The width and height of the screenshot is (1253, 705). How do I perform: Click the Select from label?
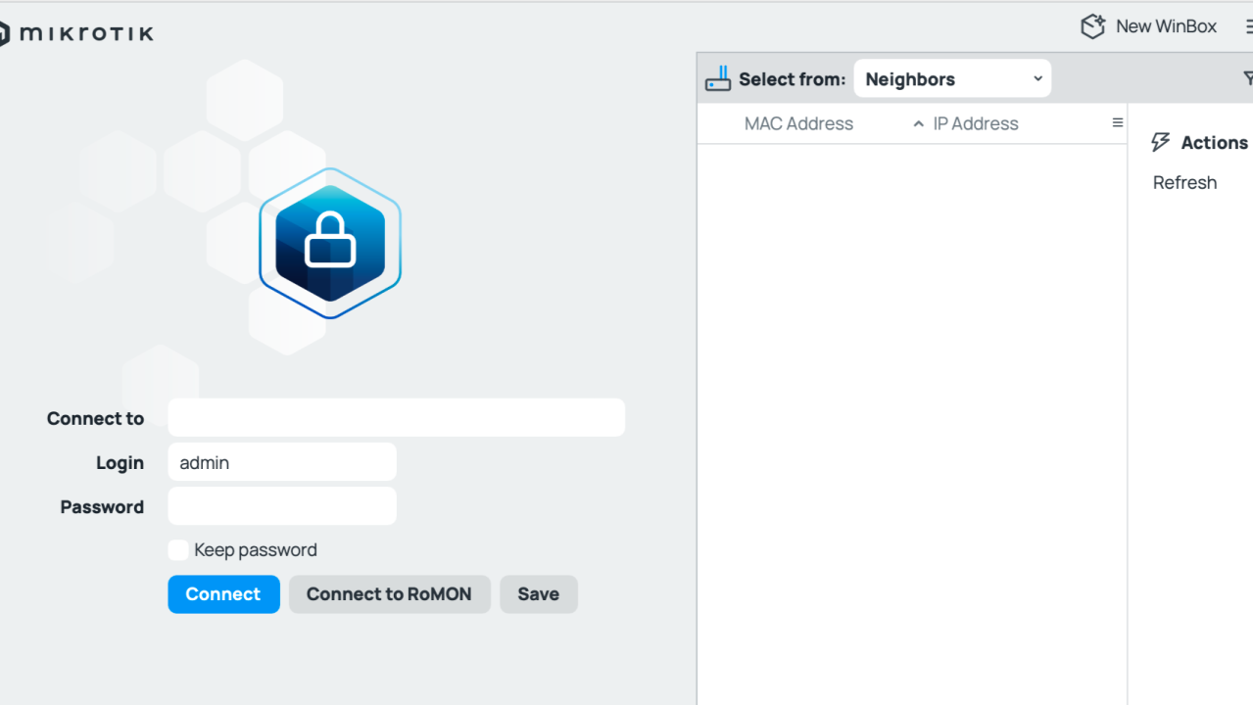click(x=792, y=79)
